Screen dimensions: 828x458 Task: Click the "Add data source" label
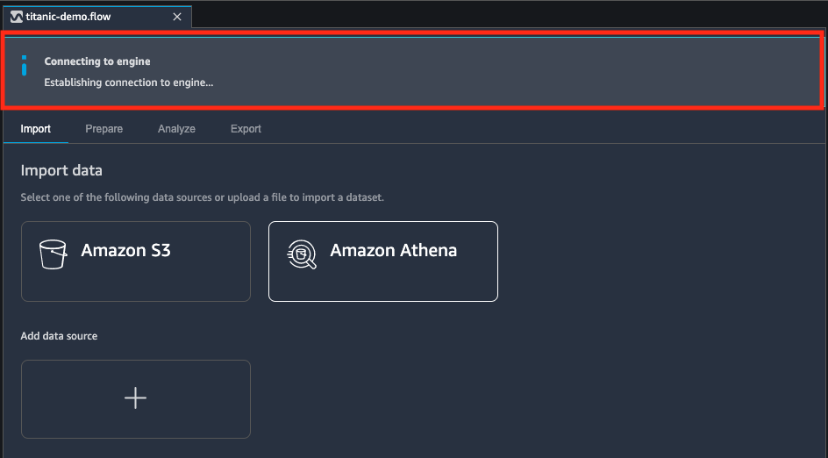(59, 336)
